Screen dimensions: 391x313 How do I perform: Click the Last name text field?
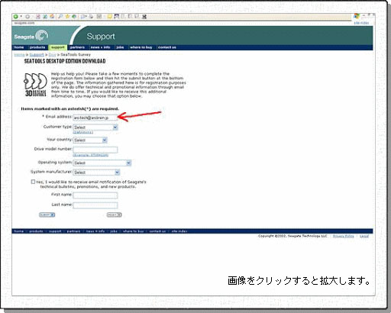[95, 205]
